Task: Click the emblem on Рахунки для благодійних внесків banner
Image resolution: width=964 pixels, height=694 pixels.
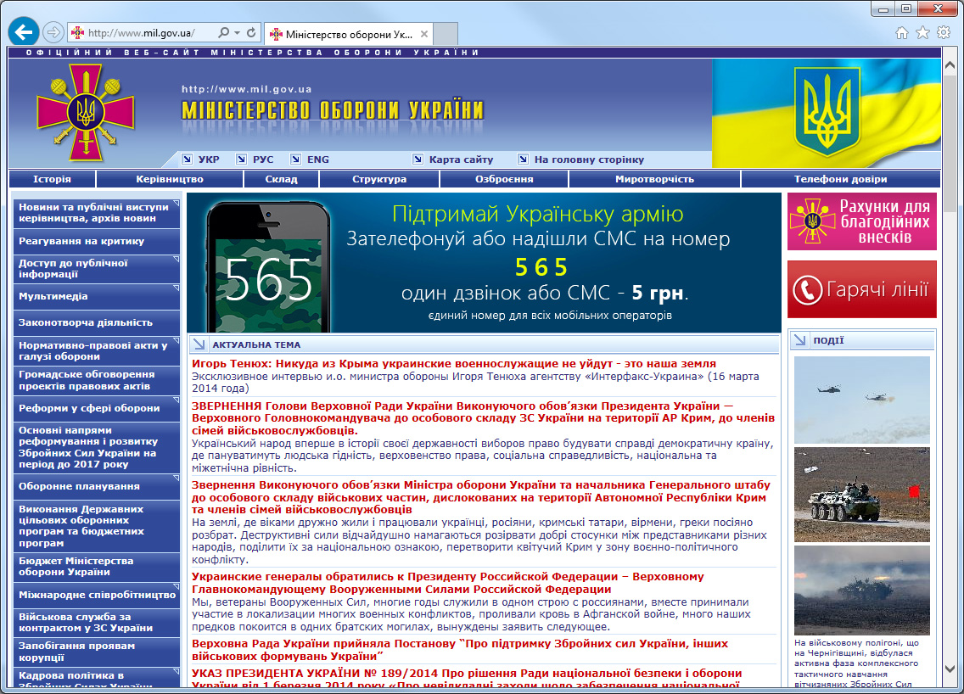Action: [813, 221]
